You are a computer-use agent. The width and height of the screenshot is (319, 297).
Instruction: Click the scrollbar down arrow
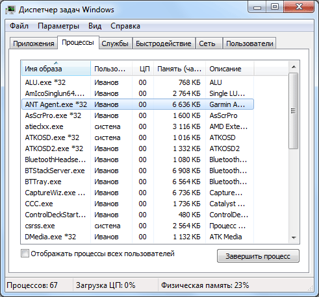point(294,238)
